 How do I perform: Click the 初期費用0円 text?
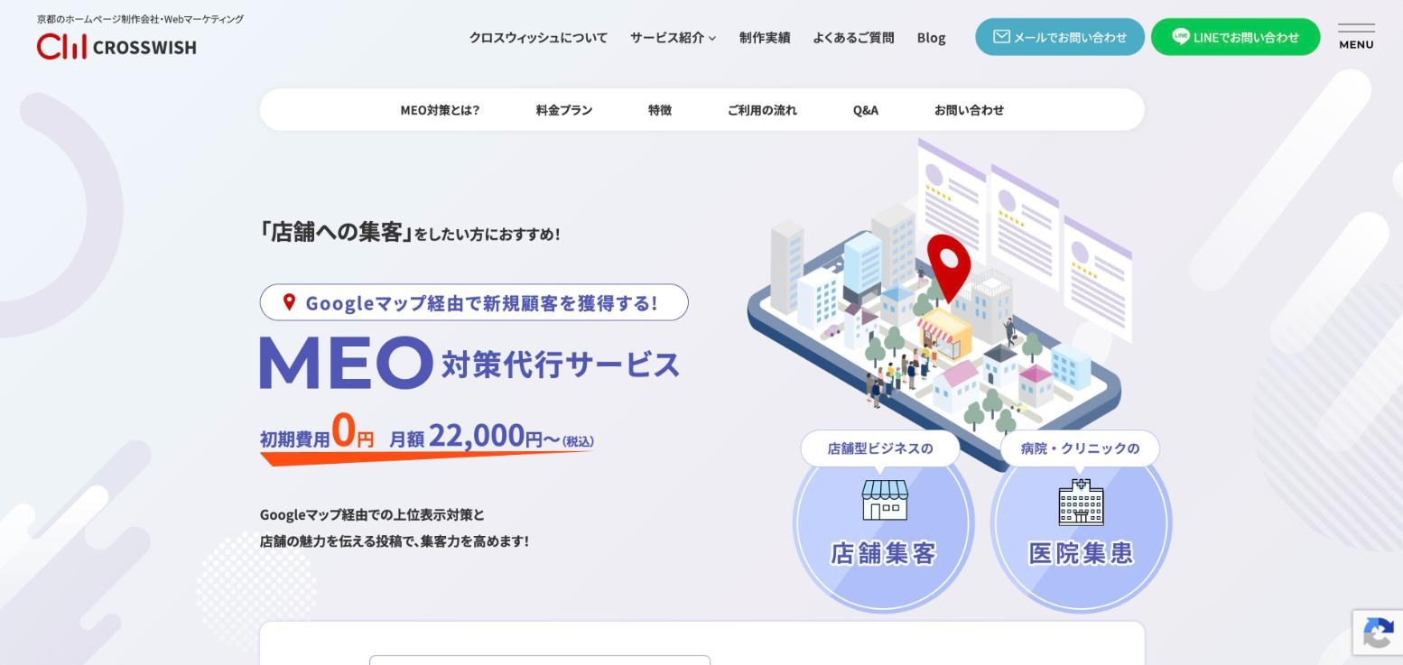(x=317, y=432)
